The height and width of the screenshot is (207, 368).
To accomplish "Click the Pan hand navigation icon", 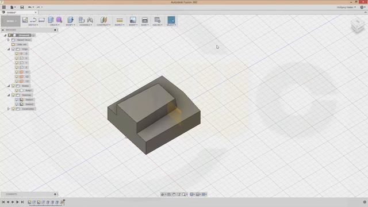I will (x=174, y=194).
